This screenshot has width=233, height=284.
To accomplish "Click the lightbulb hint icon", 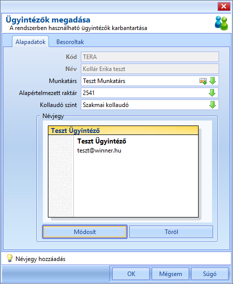I will pos(9,258).
